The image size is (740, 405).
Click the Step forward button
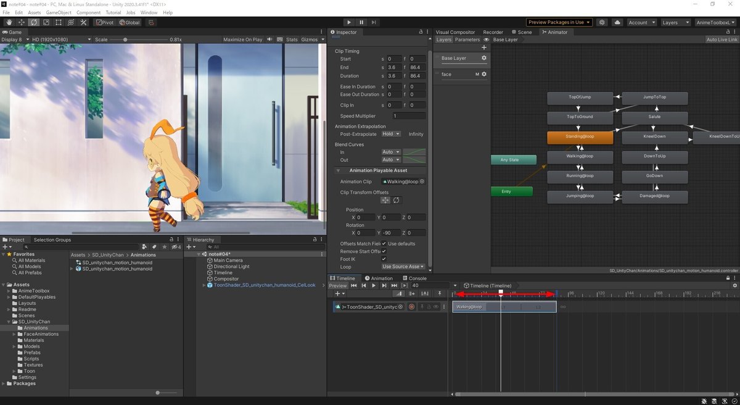pos(375,22)
